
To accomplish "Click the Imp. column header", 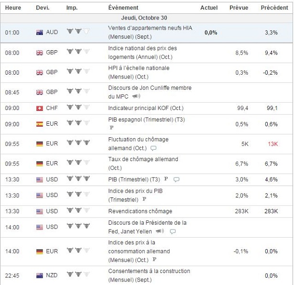I will point(72,8).
